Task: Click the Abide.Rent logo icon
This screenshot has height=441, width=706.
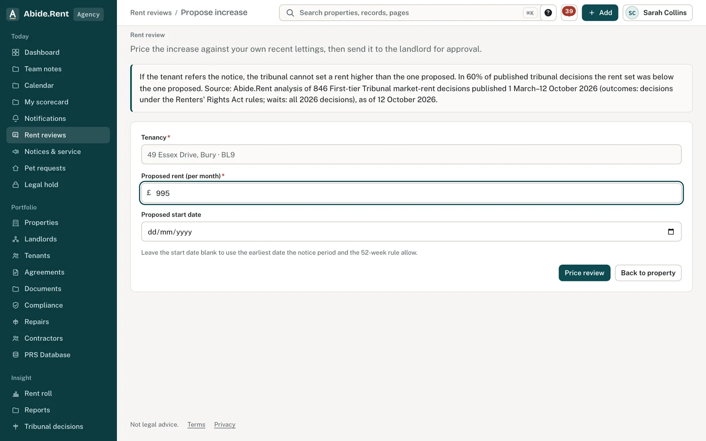Action: (13, 14)
